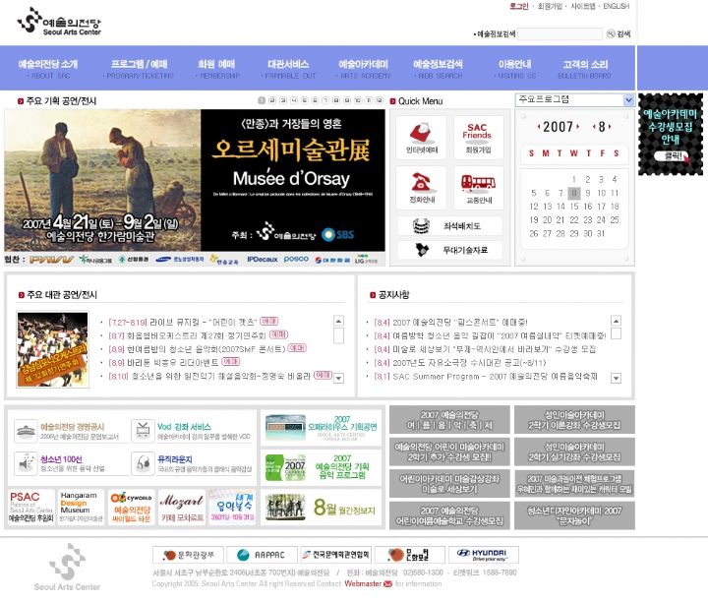Viewport: 708px width, 602px height.
Task: Go to next month after 8
Action: click(x=610, y=127)
